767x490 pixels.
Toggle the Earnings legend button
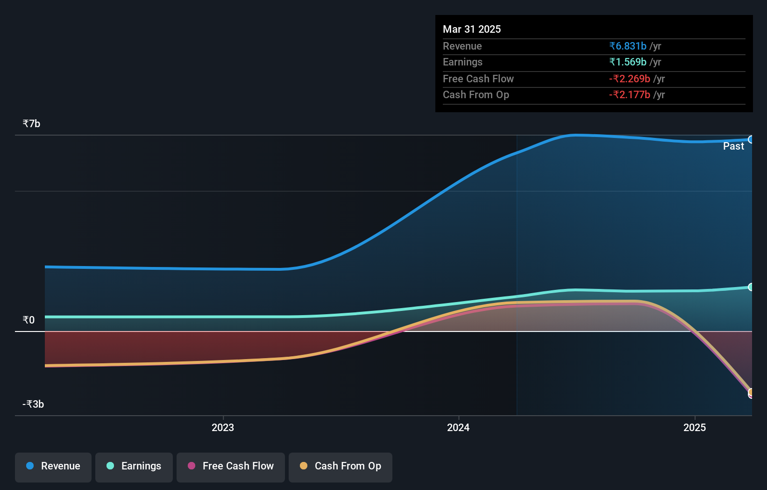[134, 467]
